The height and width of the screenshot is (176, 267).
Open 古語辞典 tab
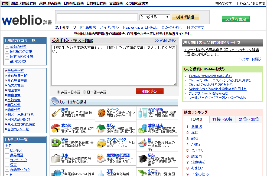(x=116, y=3)
